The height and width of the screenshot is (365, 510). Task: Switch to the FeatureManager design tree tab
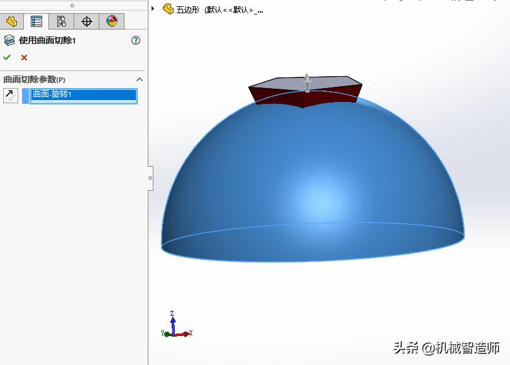[11, 21]
